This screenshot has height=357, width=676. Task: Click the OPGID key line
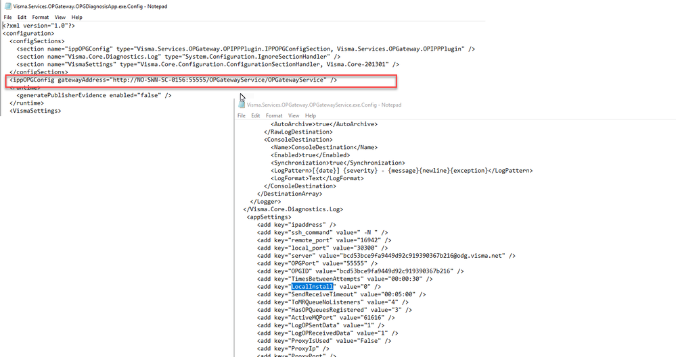point(361,271)
